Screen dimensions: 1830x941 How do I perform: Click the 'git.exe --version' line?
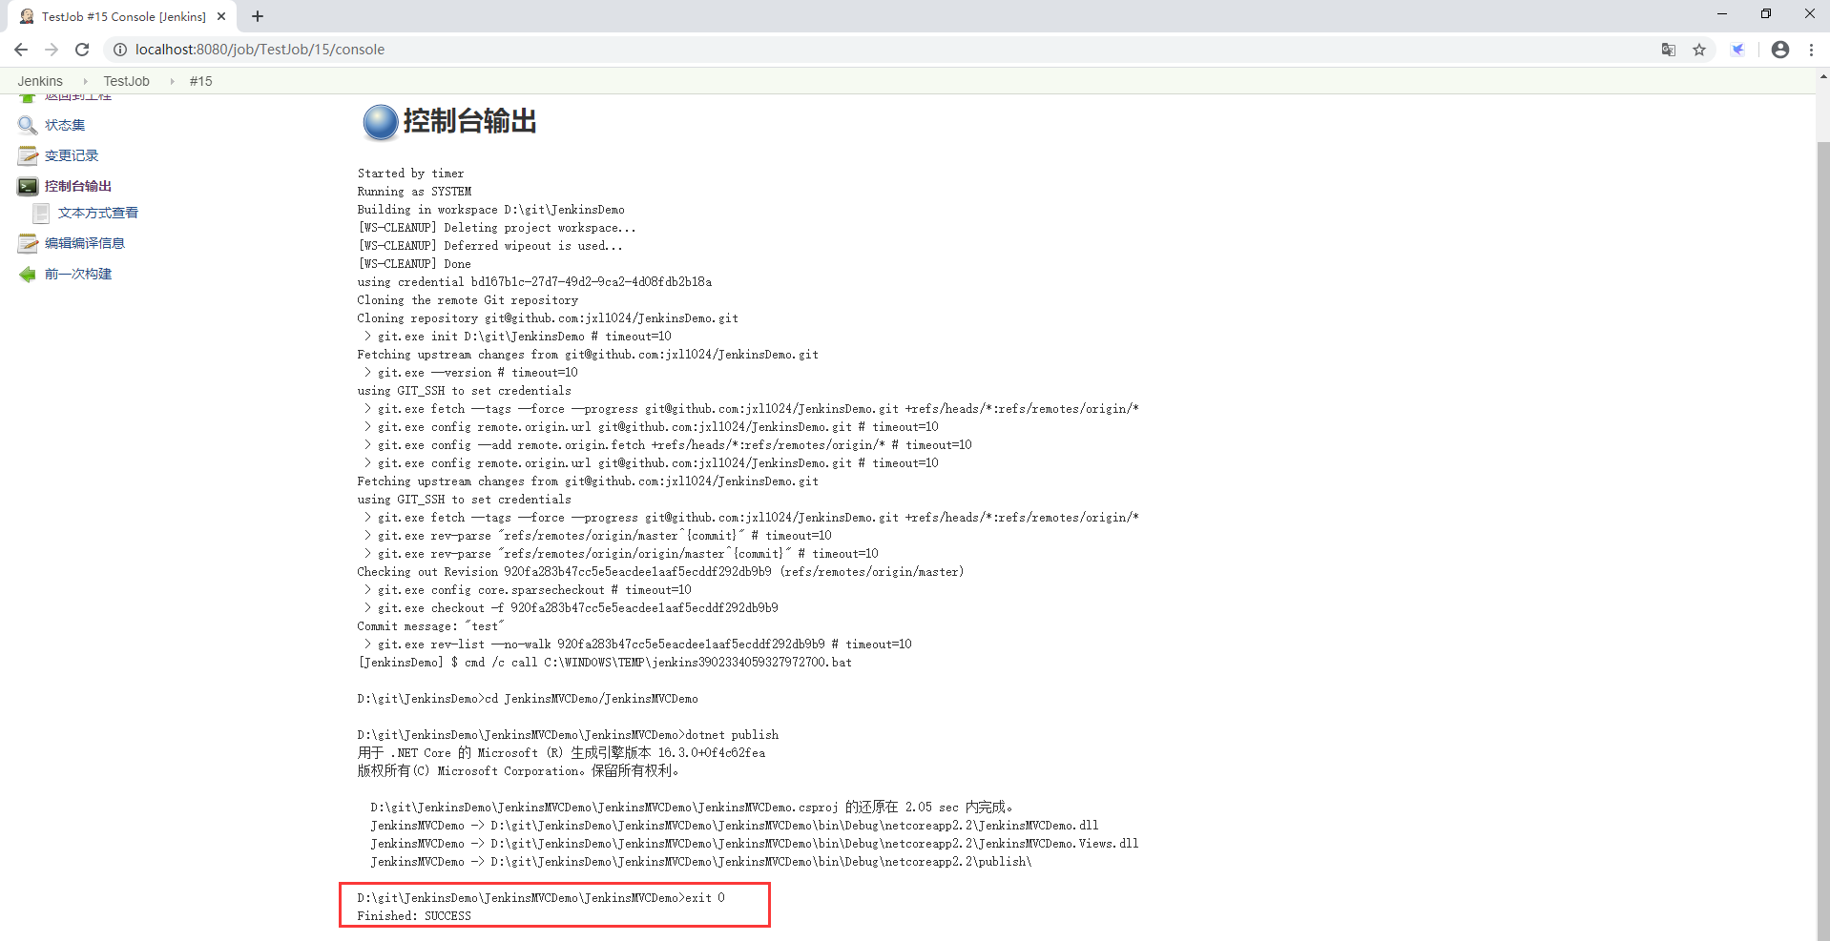470,373
